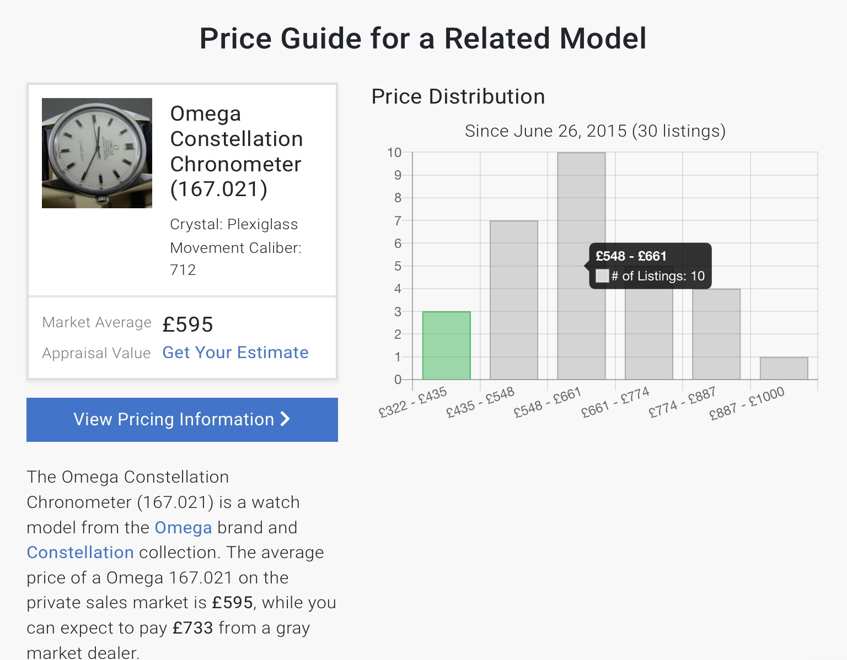847x660 pixels.
Task: Click the green £322 - £435 bar
Action: click(x=446, y=345)
